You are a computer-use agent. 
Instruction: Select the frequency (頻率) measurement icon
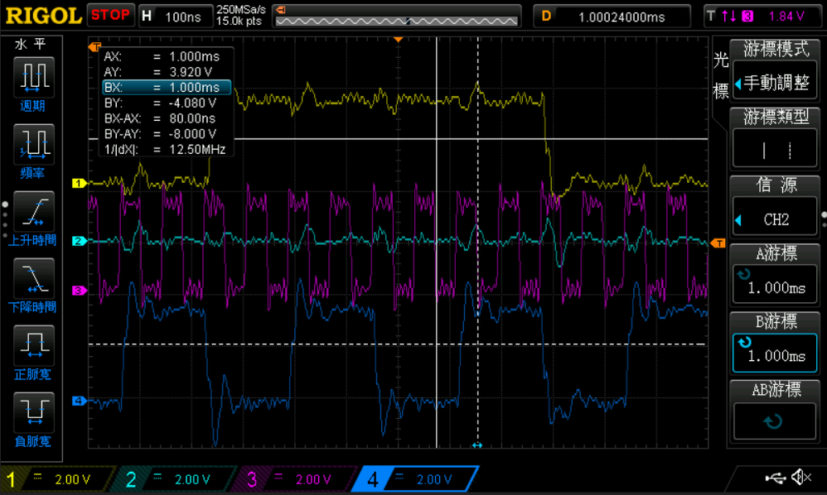(32, 146)
